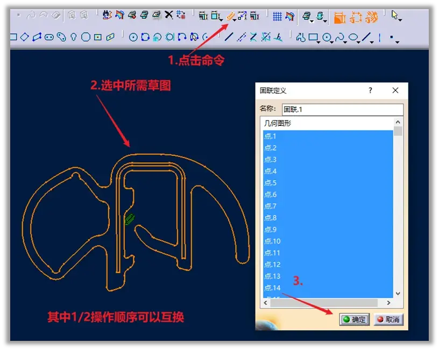Open the Rectangle tool flyout arrow
Image resolution: width=439 pixels, height=350 pixels.
click(x=318, y=42)
